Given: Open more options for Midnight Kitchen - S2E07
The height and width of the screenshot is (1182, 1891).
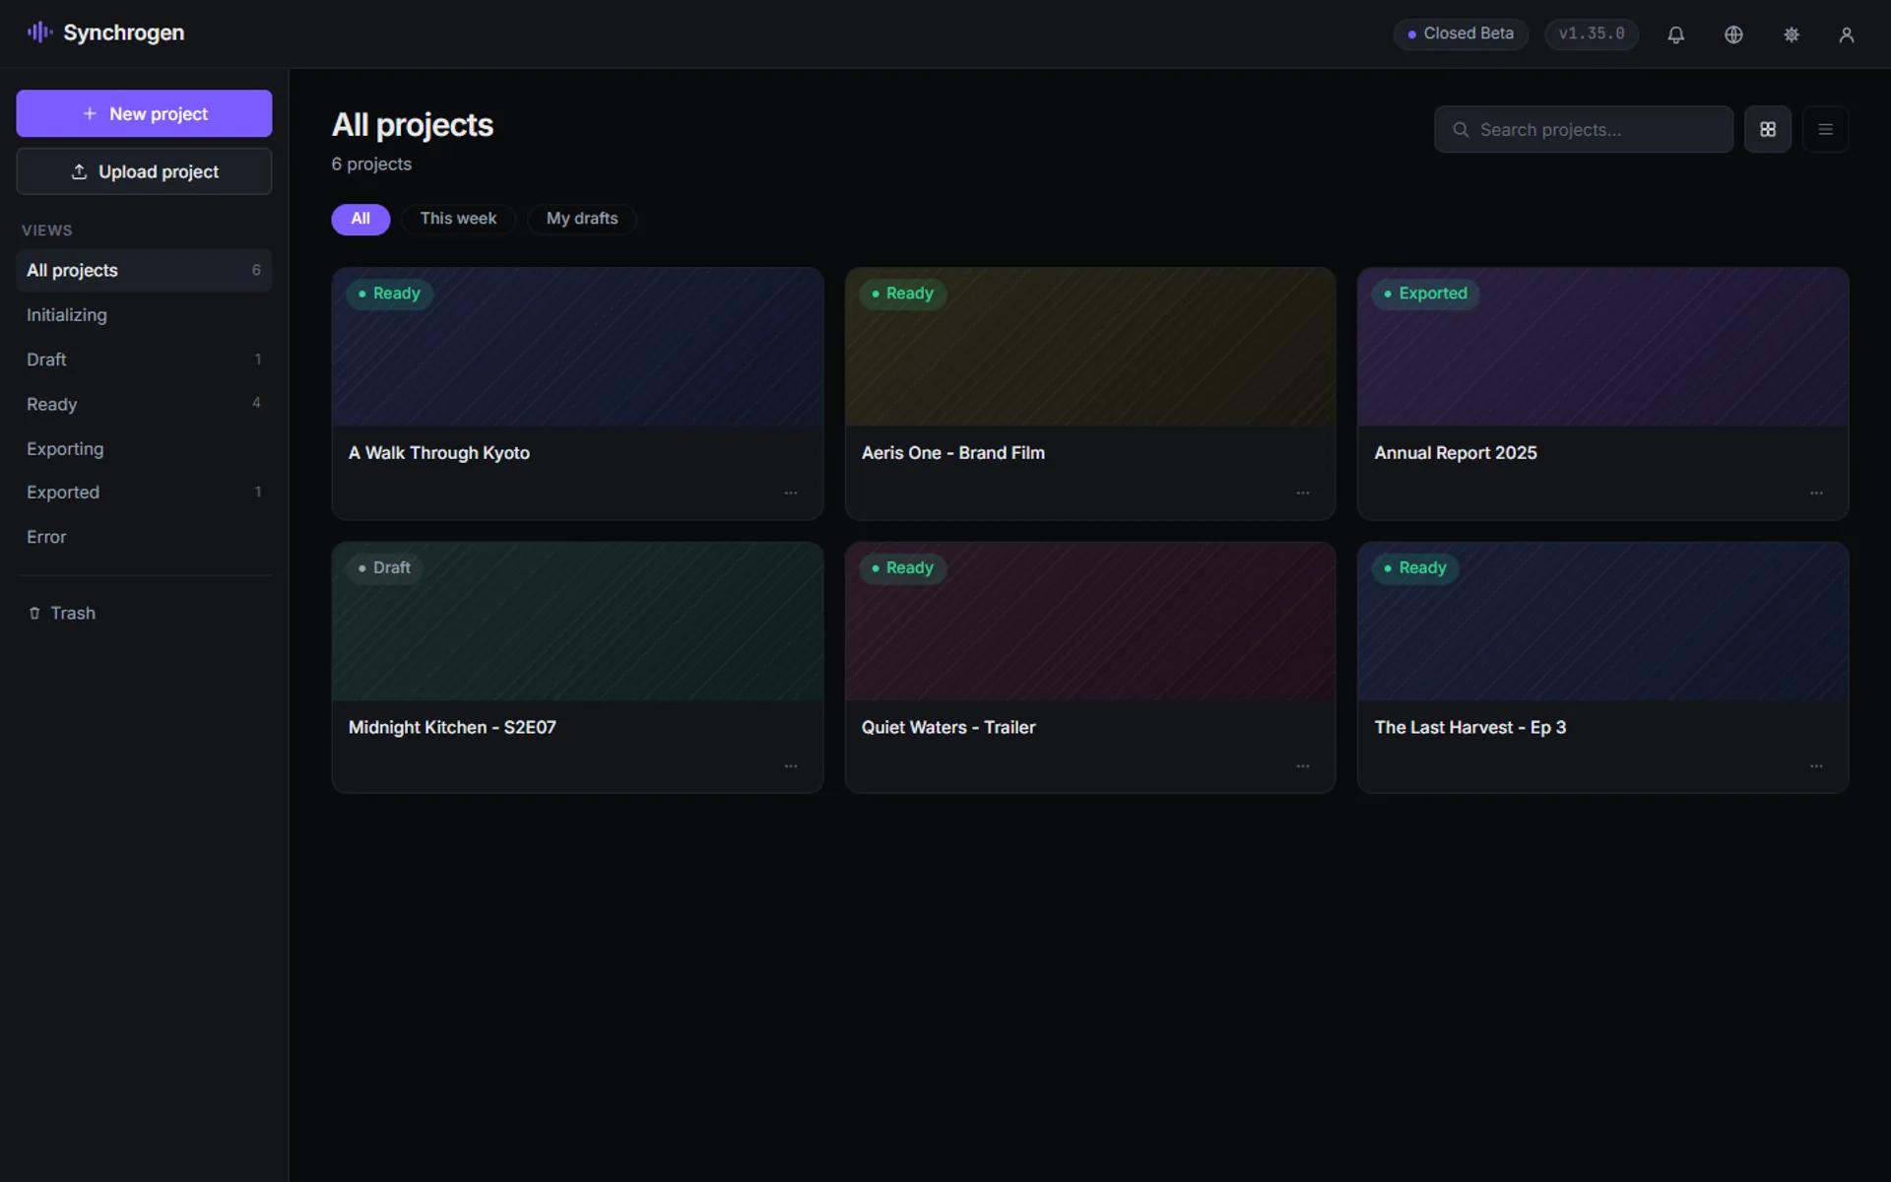Looking at the screenshot, I should pos(791,765).
